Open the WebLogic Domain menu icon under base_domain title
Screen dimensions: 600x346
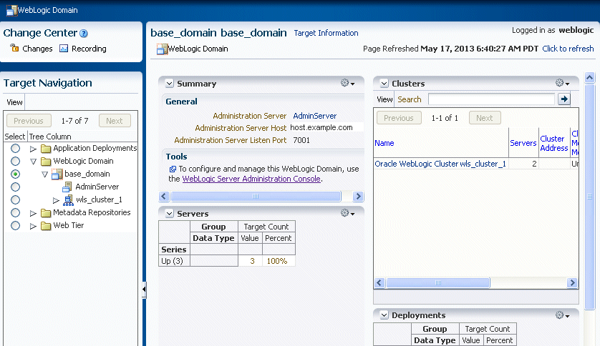(163, 49)
